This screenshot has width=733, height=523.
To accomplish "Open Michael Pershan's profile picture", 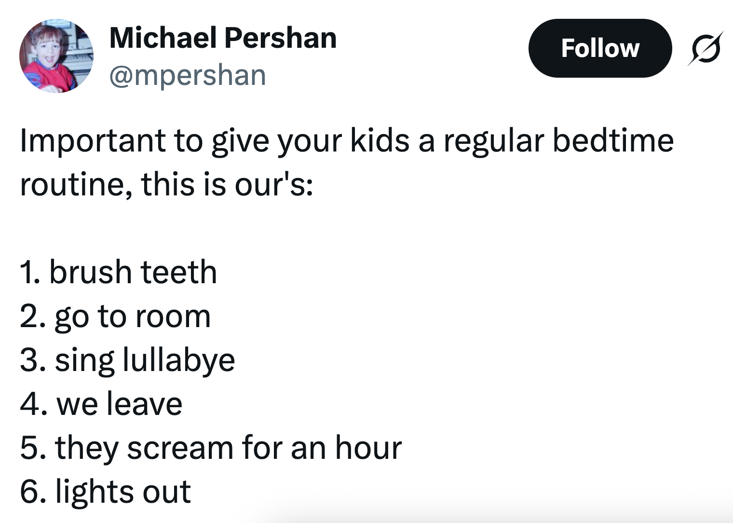I will 56,56.
